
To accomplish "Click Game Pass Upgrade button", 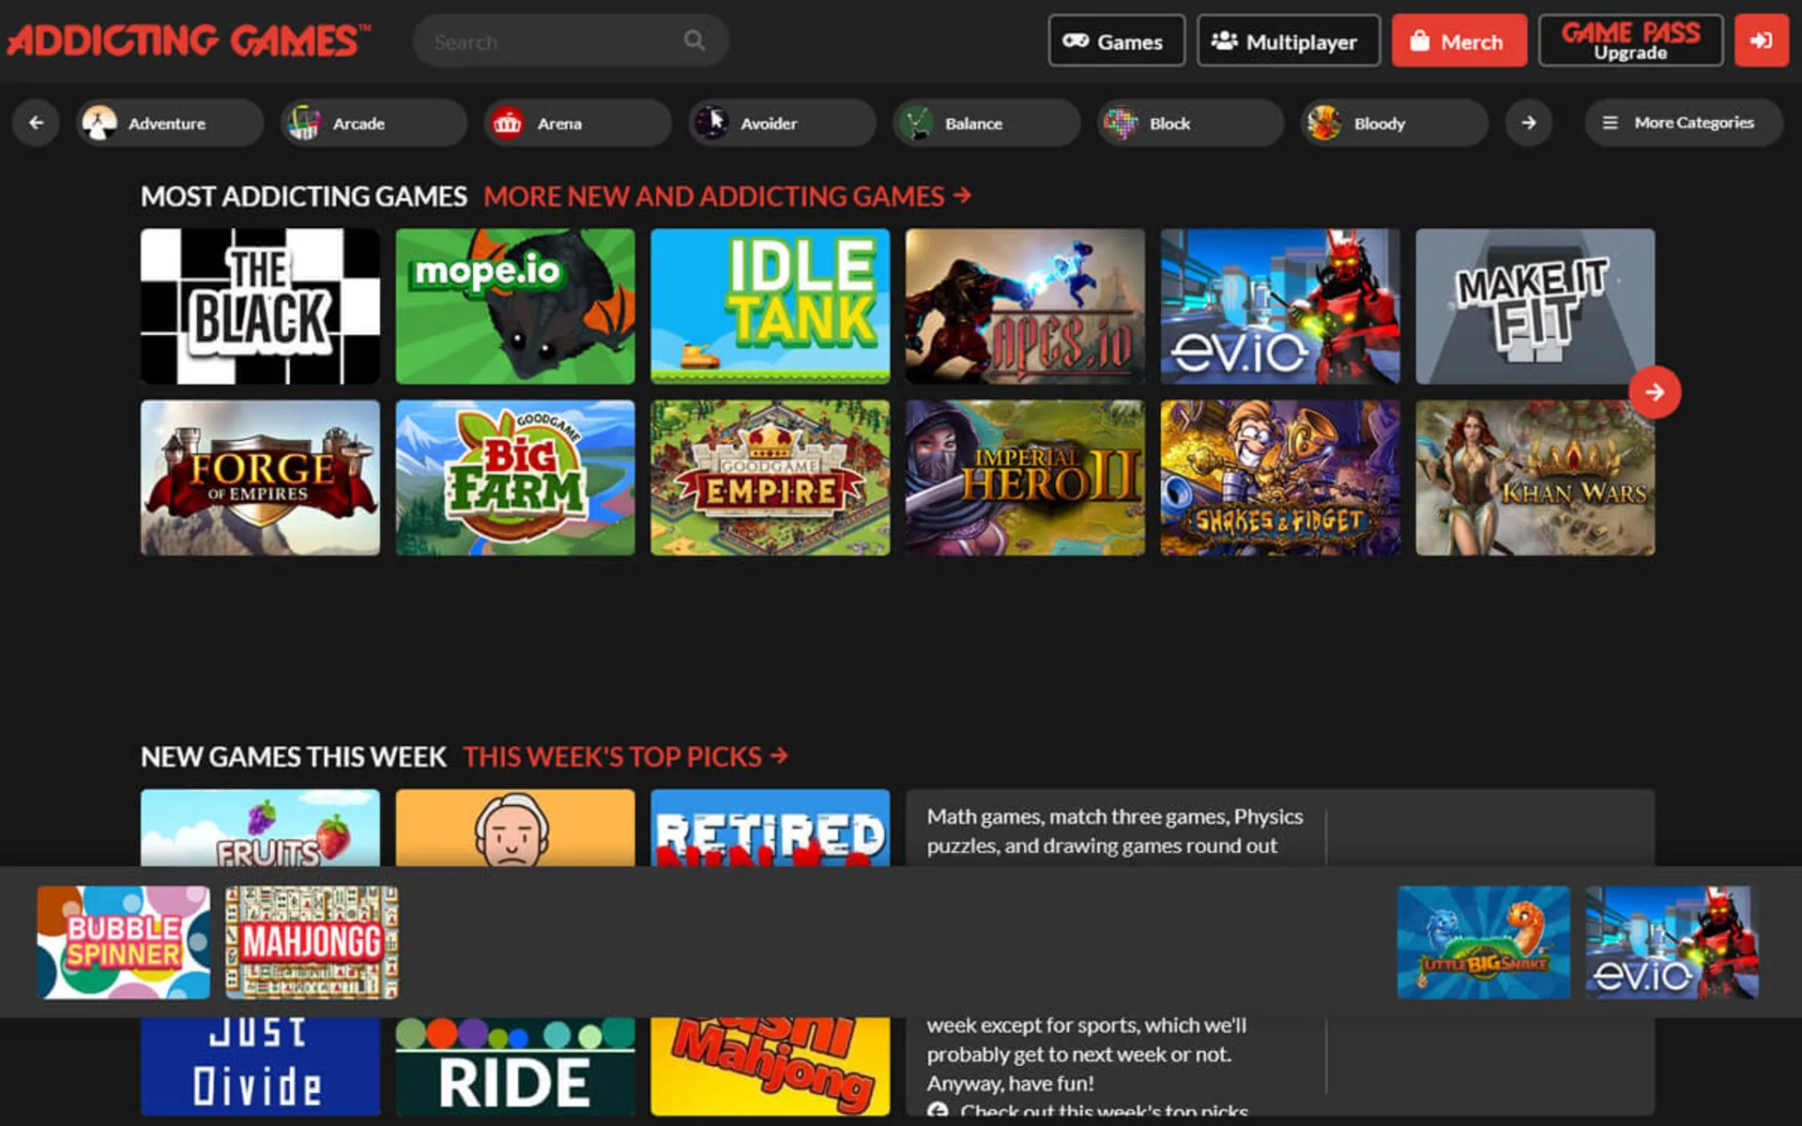I will click(1630, 41).
